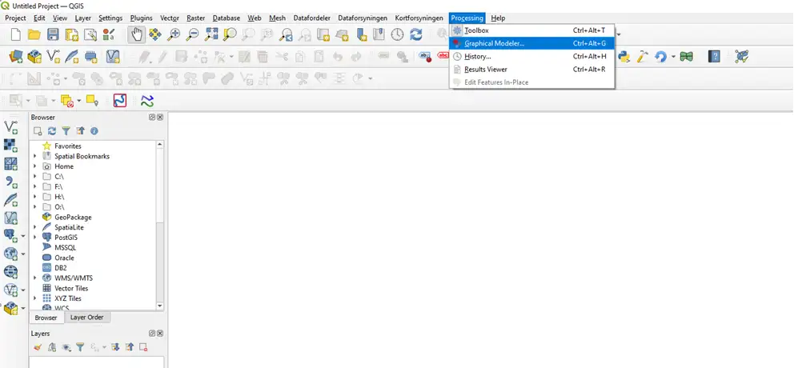Click the Open Project folder icon

[x=34, y=34]
